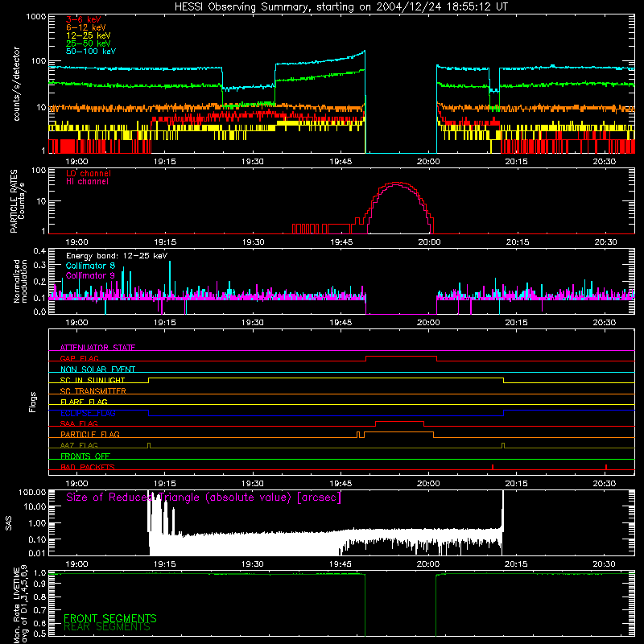Click the 0.8 livetime tick label

[39, 597]
